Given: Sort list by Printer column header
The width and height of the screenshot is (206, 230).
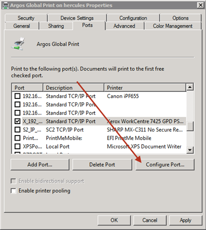Looking at the screenshot, I should [x=145, y=87].
